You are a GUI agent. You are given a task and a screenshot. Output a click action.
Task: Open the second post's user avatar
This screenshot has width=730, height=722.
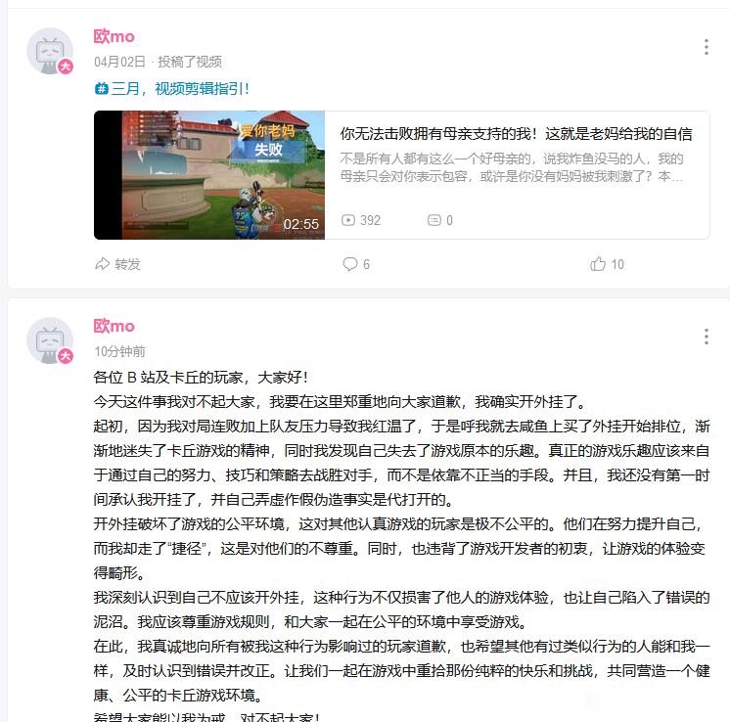click(x=50, y=340)
